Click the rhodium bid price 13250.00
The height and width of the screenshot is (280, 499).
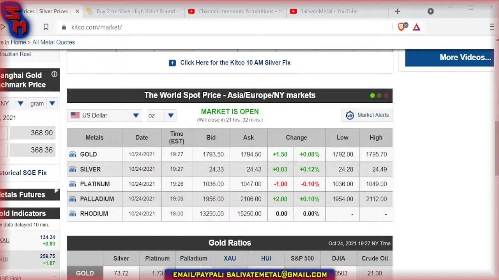coord(211,213)
